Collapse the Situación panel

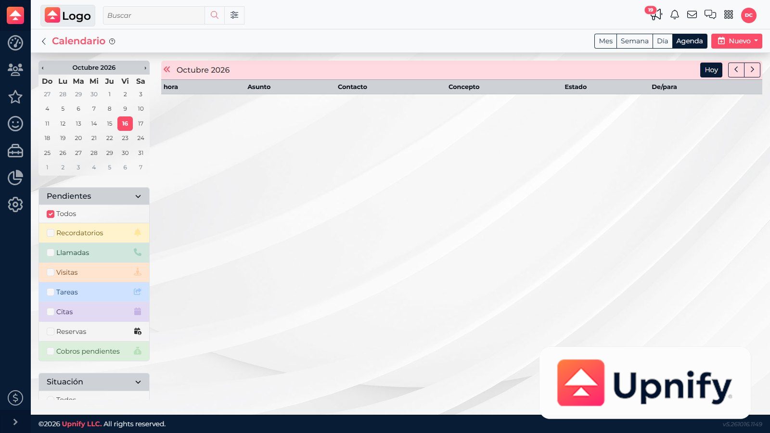pos(138,382)
